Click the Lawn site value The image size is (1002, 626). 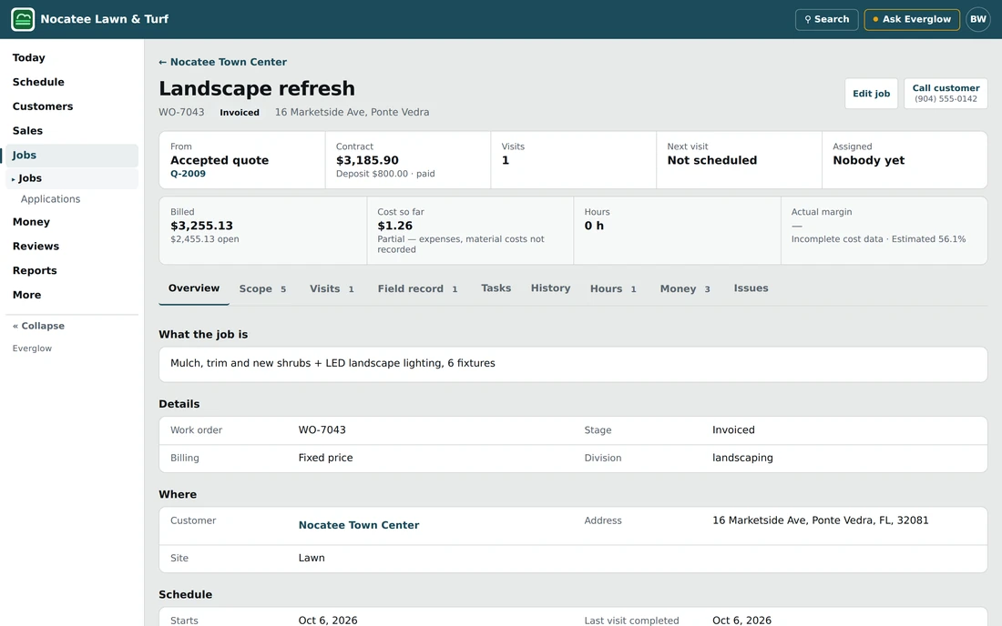312,558
